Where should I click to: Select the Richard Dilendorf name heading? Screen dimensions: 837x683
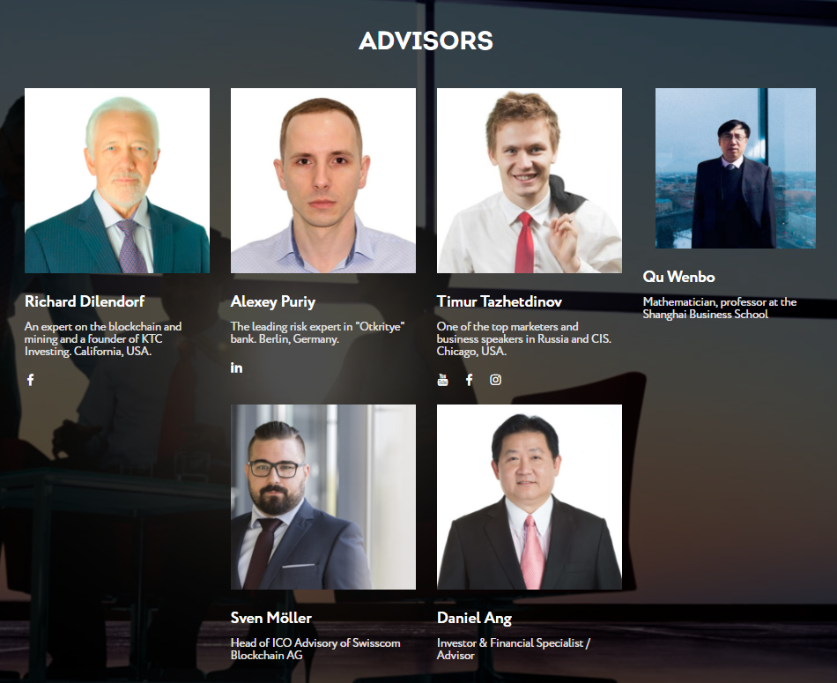[x=85, y=301]
